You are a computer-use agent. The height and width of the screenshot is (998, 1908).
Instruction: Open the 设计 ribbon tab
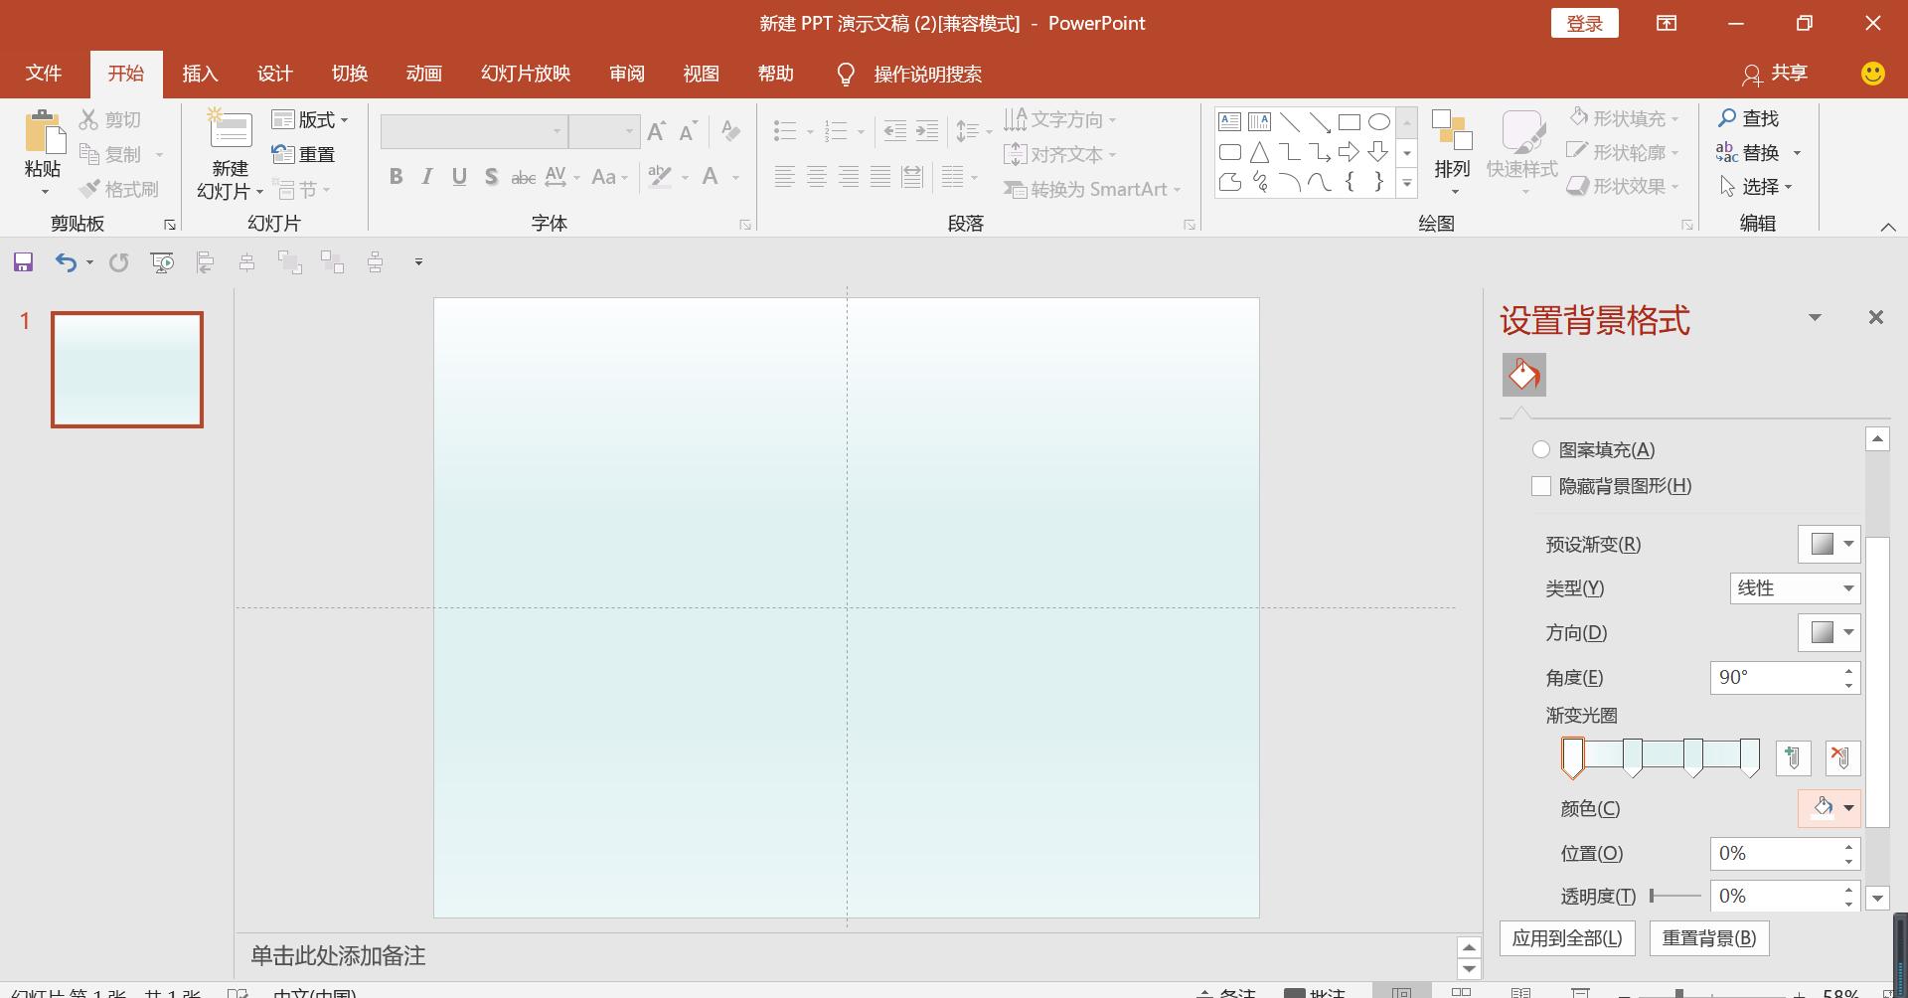tap(274, 74)
